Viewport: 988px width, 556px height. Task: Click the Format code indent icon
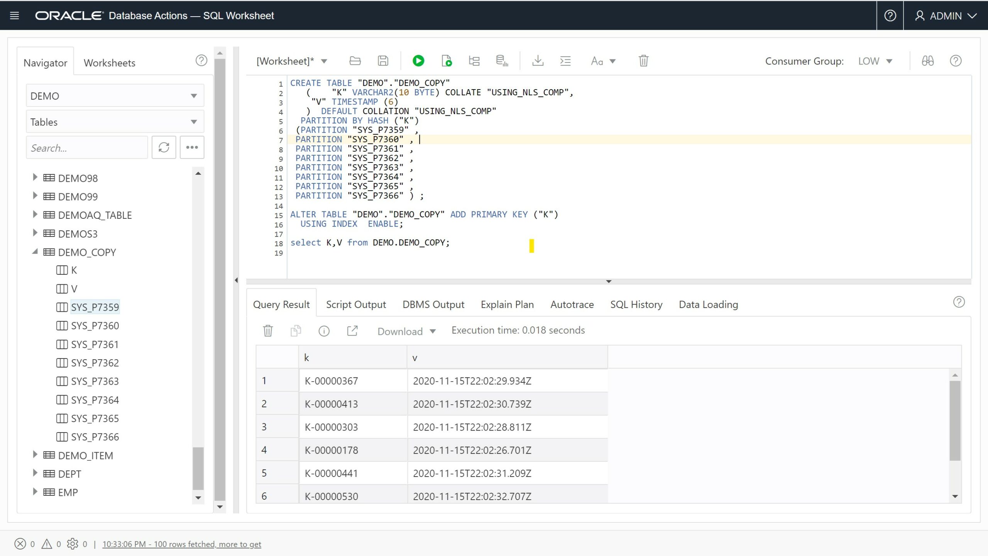tap(565, 61)
